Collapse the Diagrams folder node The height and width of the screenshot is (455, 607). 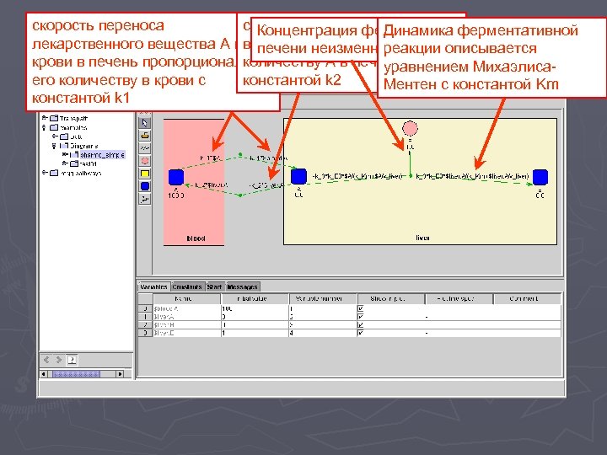[54, 146]
